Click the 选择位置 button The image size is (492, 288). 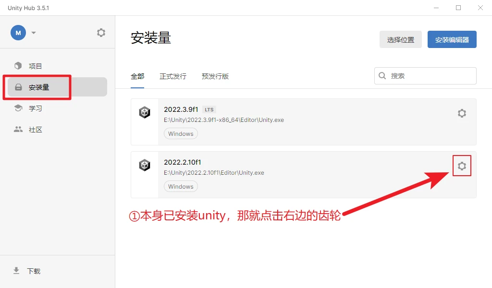[400, 39]
